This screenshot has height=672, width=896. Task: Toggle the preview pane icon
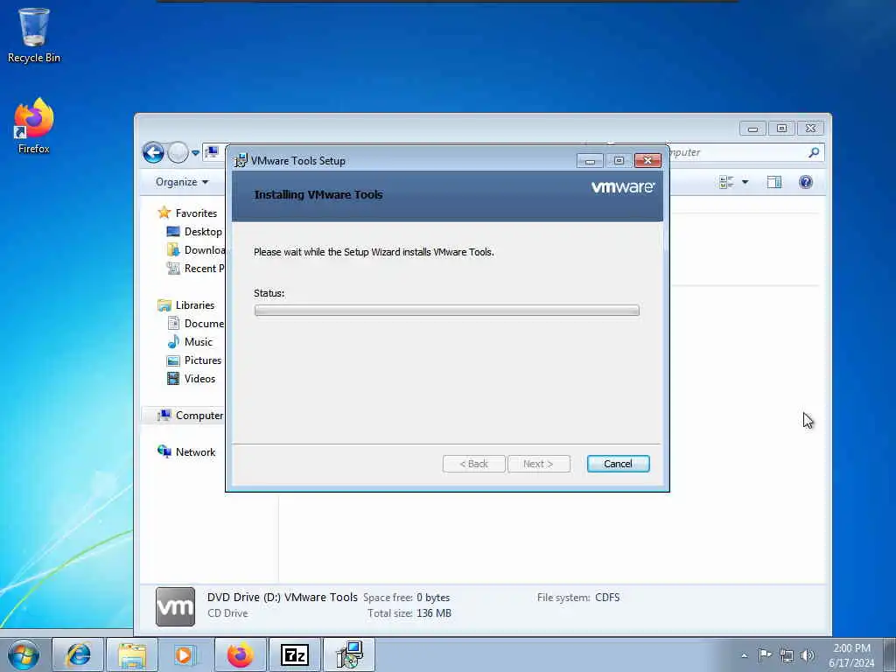click(774, 182)
